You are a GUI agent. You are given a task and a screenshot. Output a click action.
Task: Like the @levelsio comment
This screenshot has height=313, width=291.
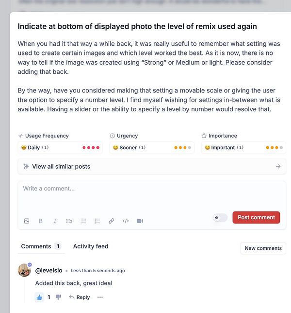(39, 297)
